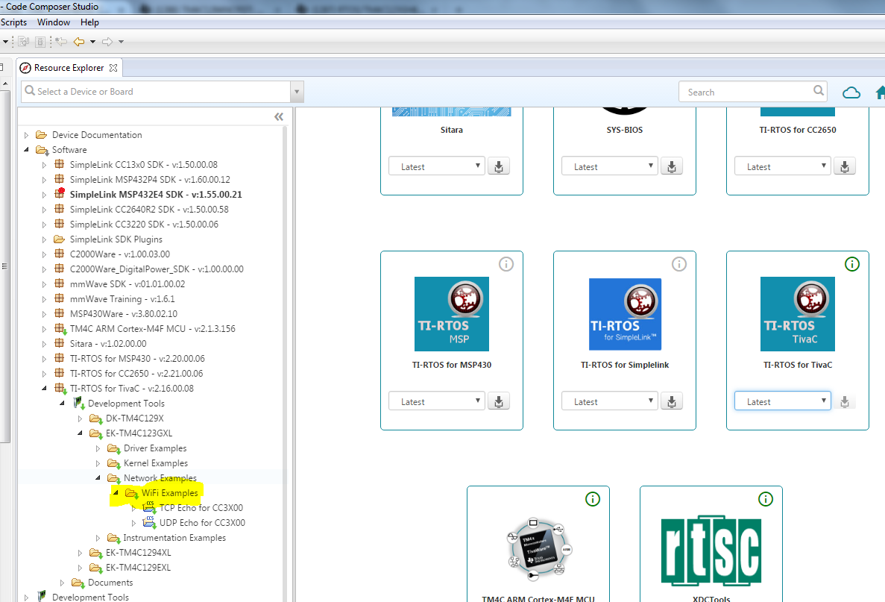Select MSP430Ware v:3.80.02.10 entry

(124, 313)
